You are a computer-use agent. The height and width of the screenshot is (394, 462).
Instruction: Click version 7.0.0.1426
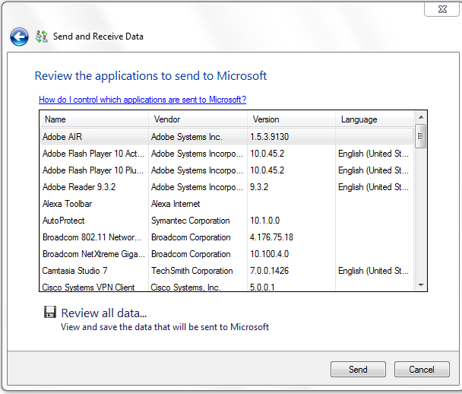click(269, 271)
